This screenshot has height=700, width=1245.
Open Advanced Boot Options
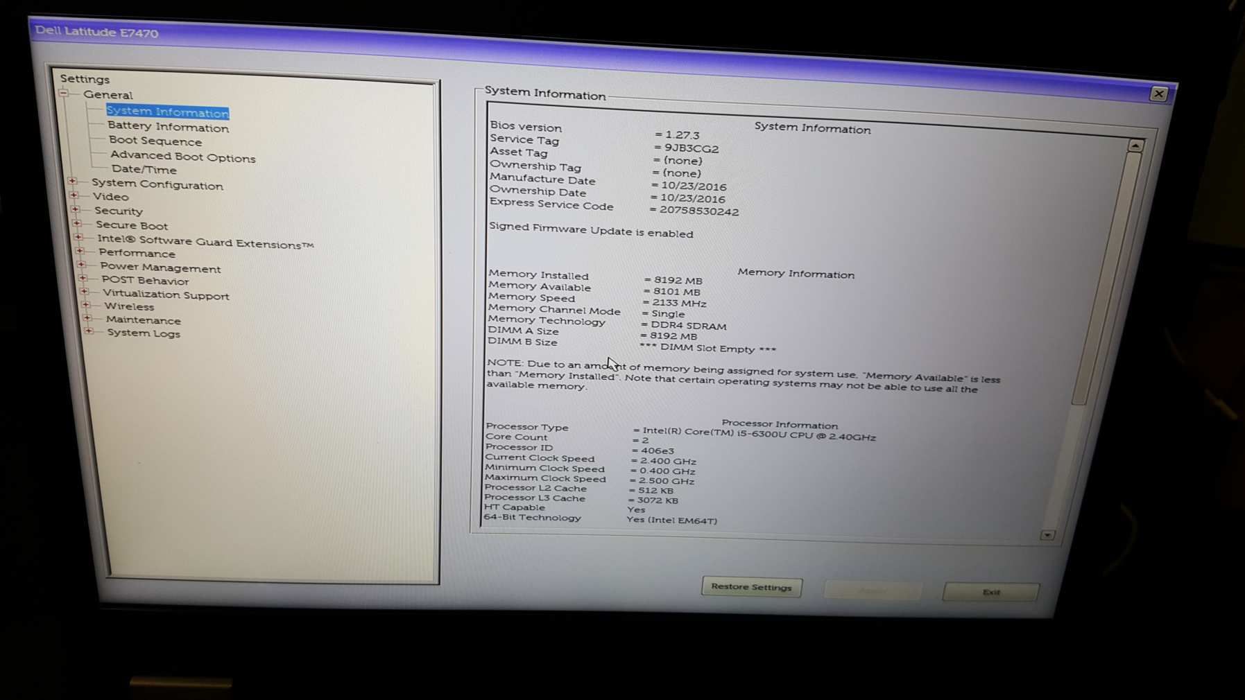click(x=182, y=157)
